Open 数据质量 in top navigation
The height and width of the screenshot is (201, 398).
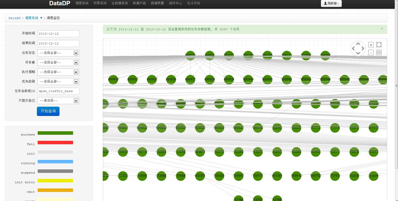pyautogui.click(x=157, y=3)
